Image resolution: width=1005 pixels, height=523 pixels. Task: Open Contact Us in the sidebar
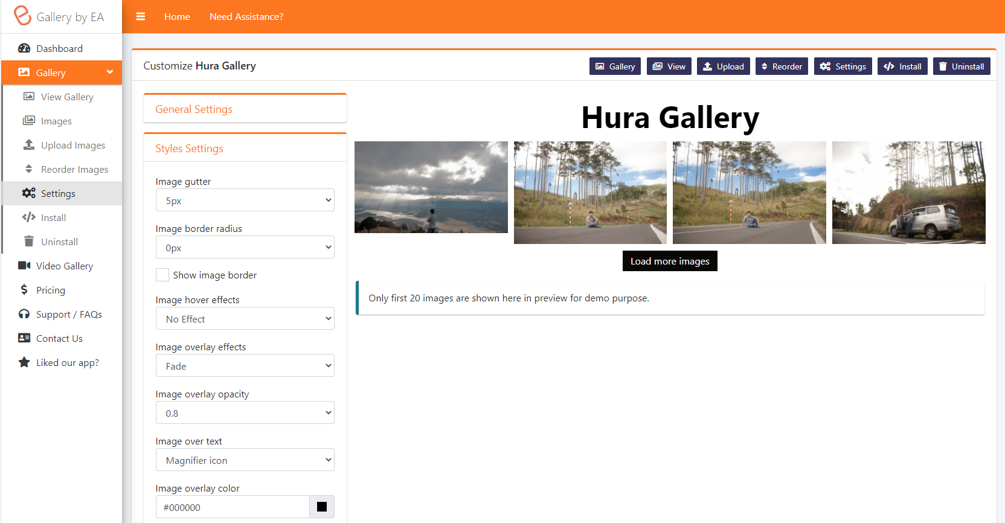pyautogui.click(x=62, y=338)
